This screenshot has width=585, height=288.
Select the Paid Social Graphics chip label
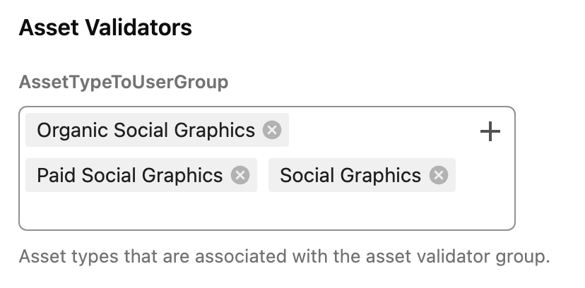point(129,176)
